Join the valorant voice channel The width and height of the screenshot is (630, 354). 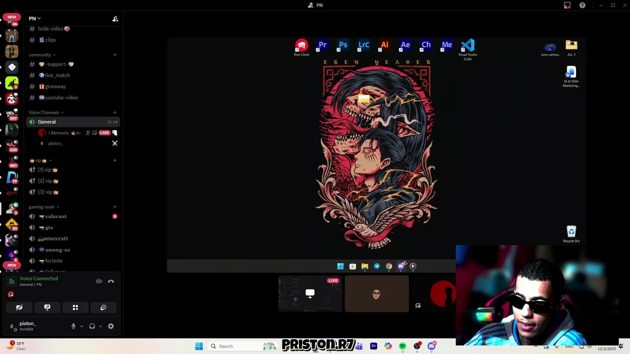tap(73, 216)
